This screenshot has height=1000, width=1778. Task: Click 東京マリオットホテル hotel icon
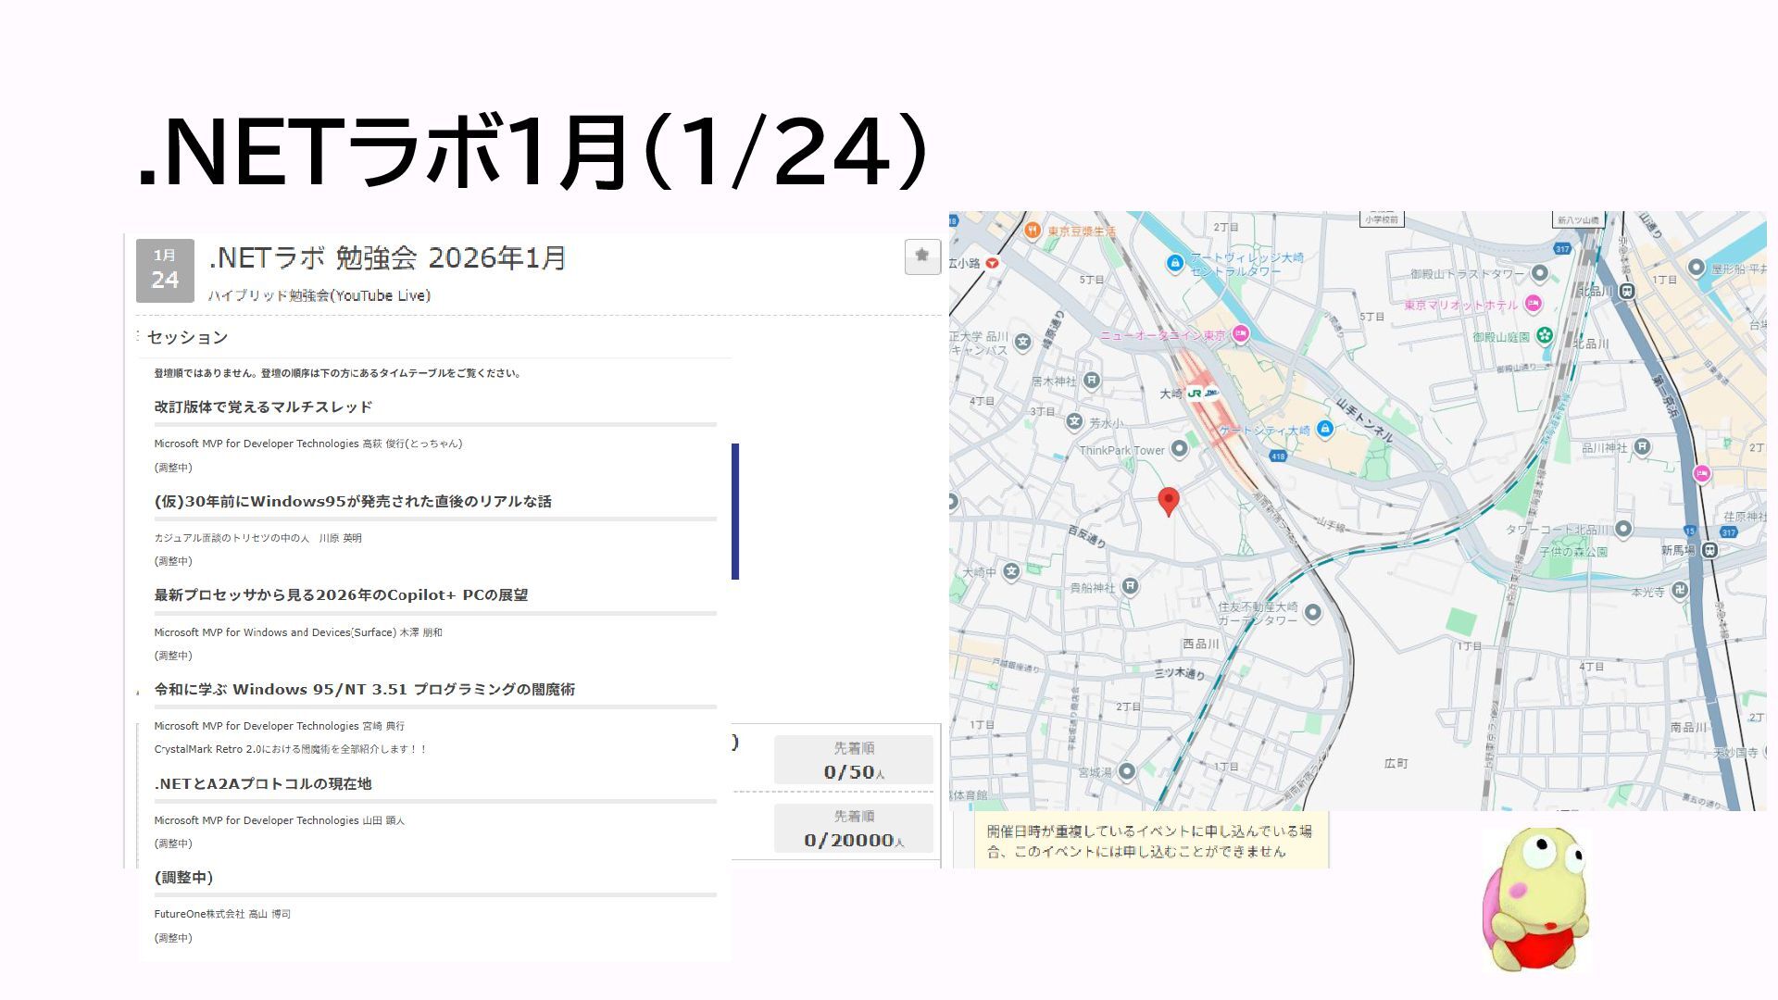pos(1534,303)
